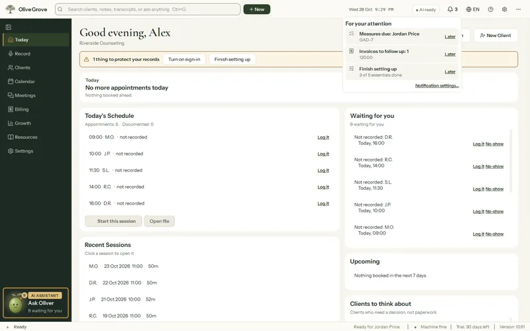Open the help question mark icon
Image resolution: width=530 pixels, height=331 pixels.
[490, 9]
